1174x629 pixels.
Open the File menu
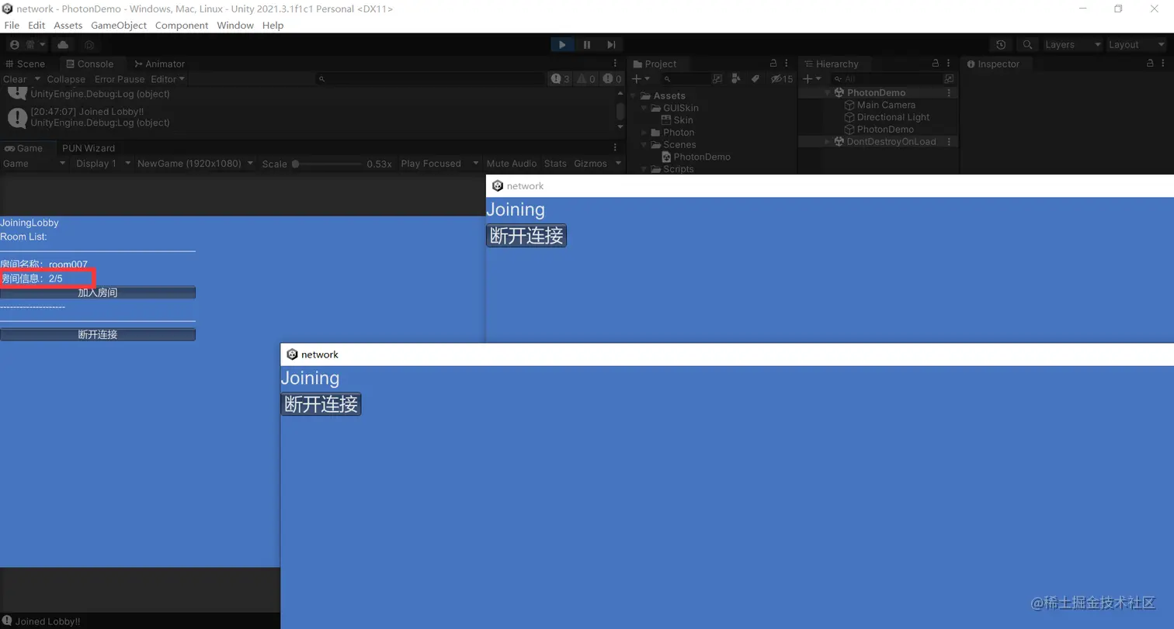click(x=12, y=26)
